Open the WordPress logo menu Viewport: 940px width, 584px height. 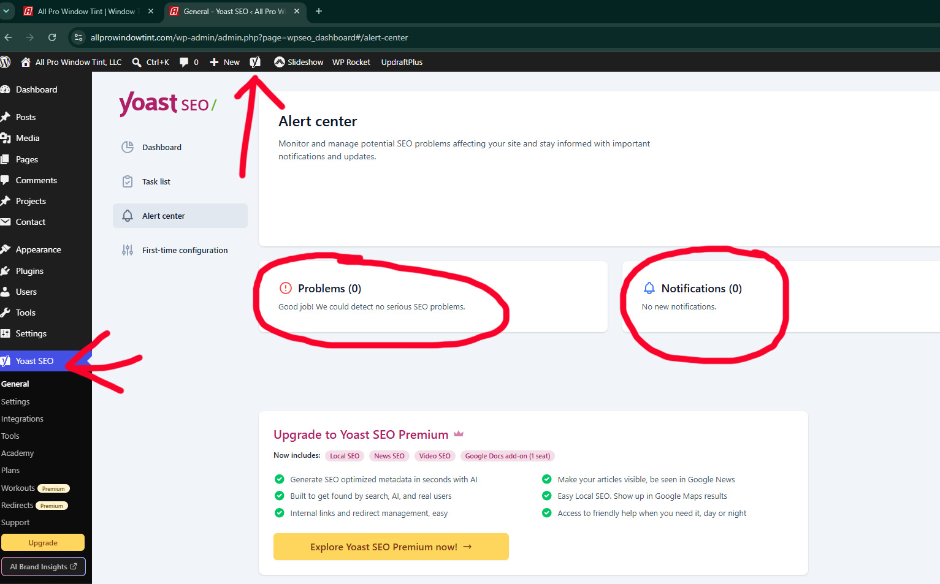[6, 62]
